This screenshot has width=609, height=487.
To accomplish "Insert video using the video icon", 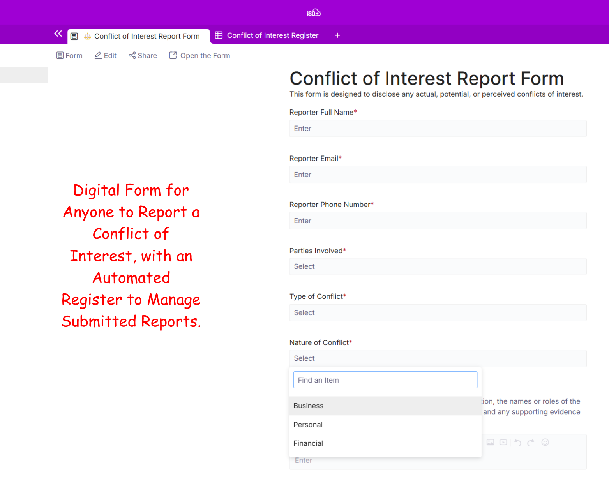I will click(x=503, y=442).
